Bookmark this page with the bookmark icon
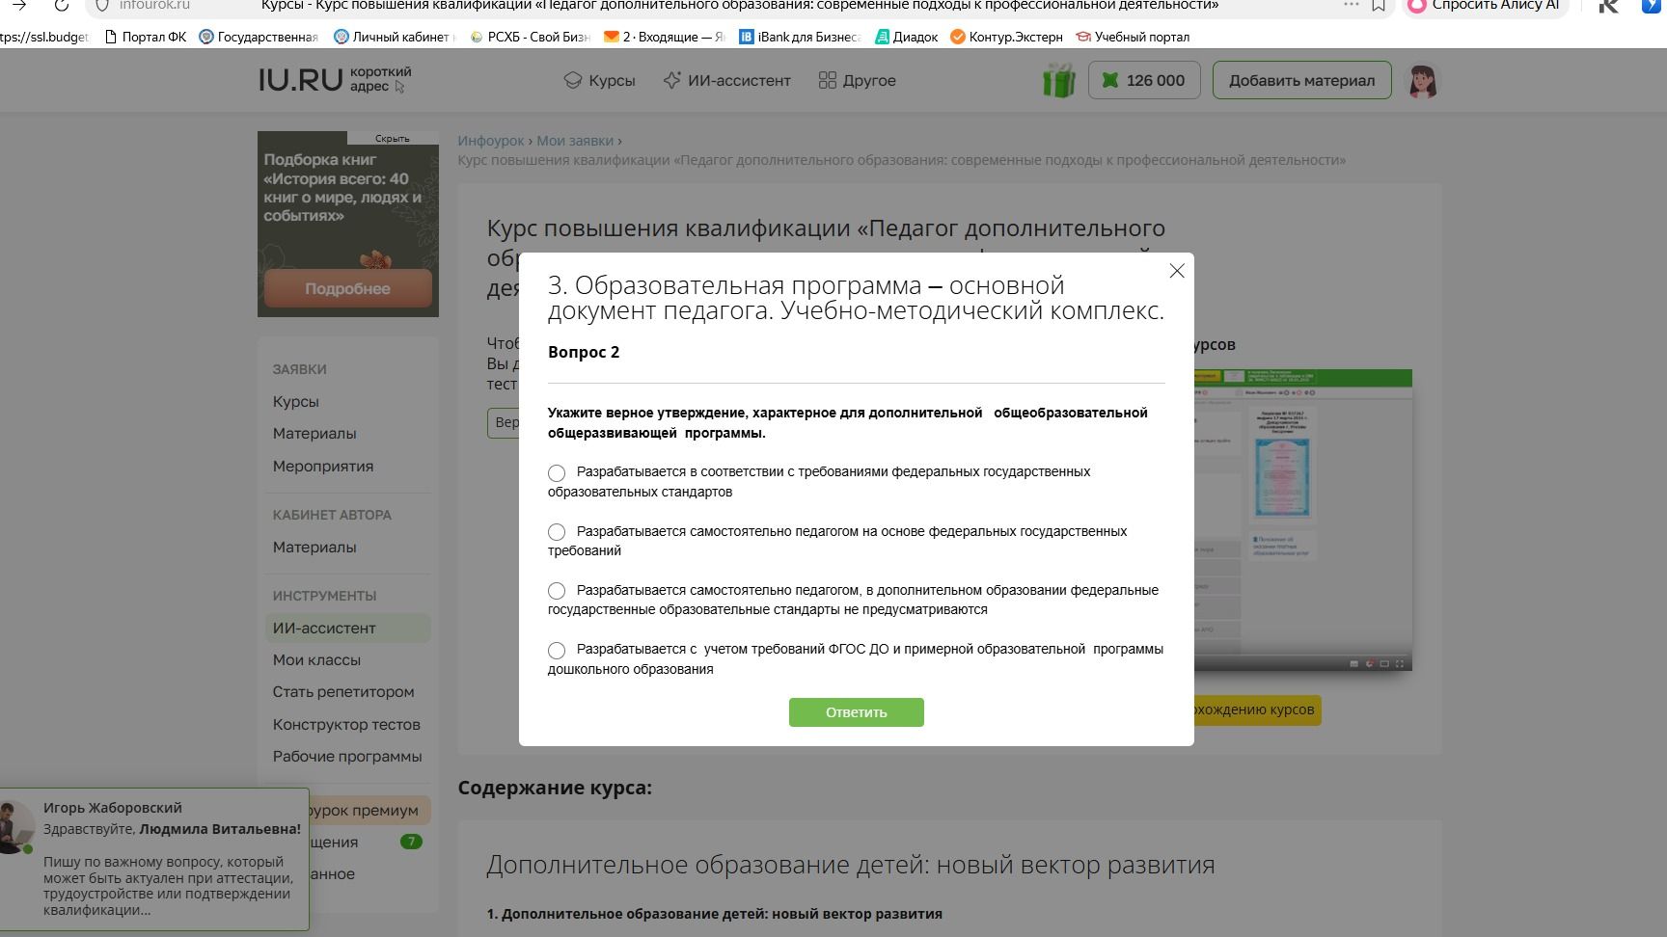Screen dimensions: 1667x937 click(1380, 5)
